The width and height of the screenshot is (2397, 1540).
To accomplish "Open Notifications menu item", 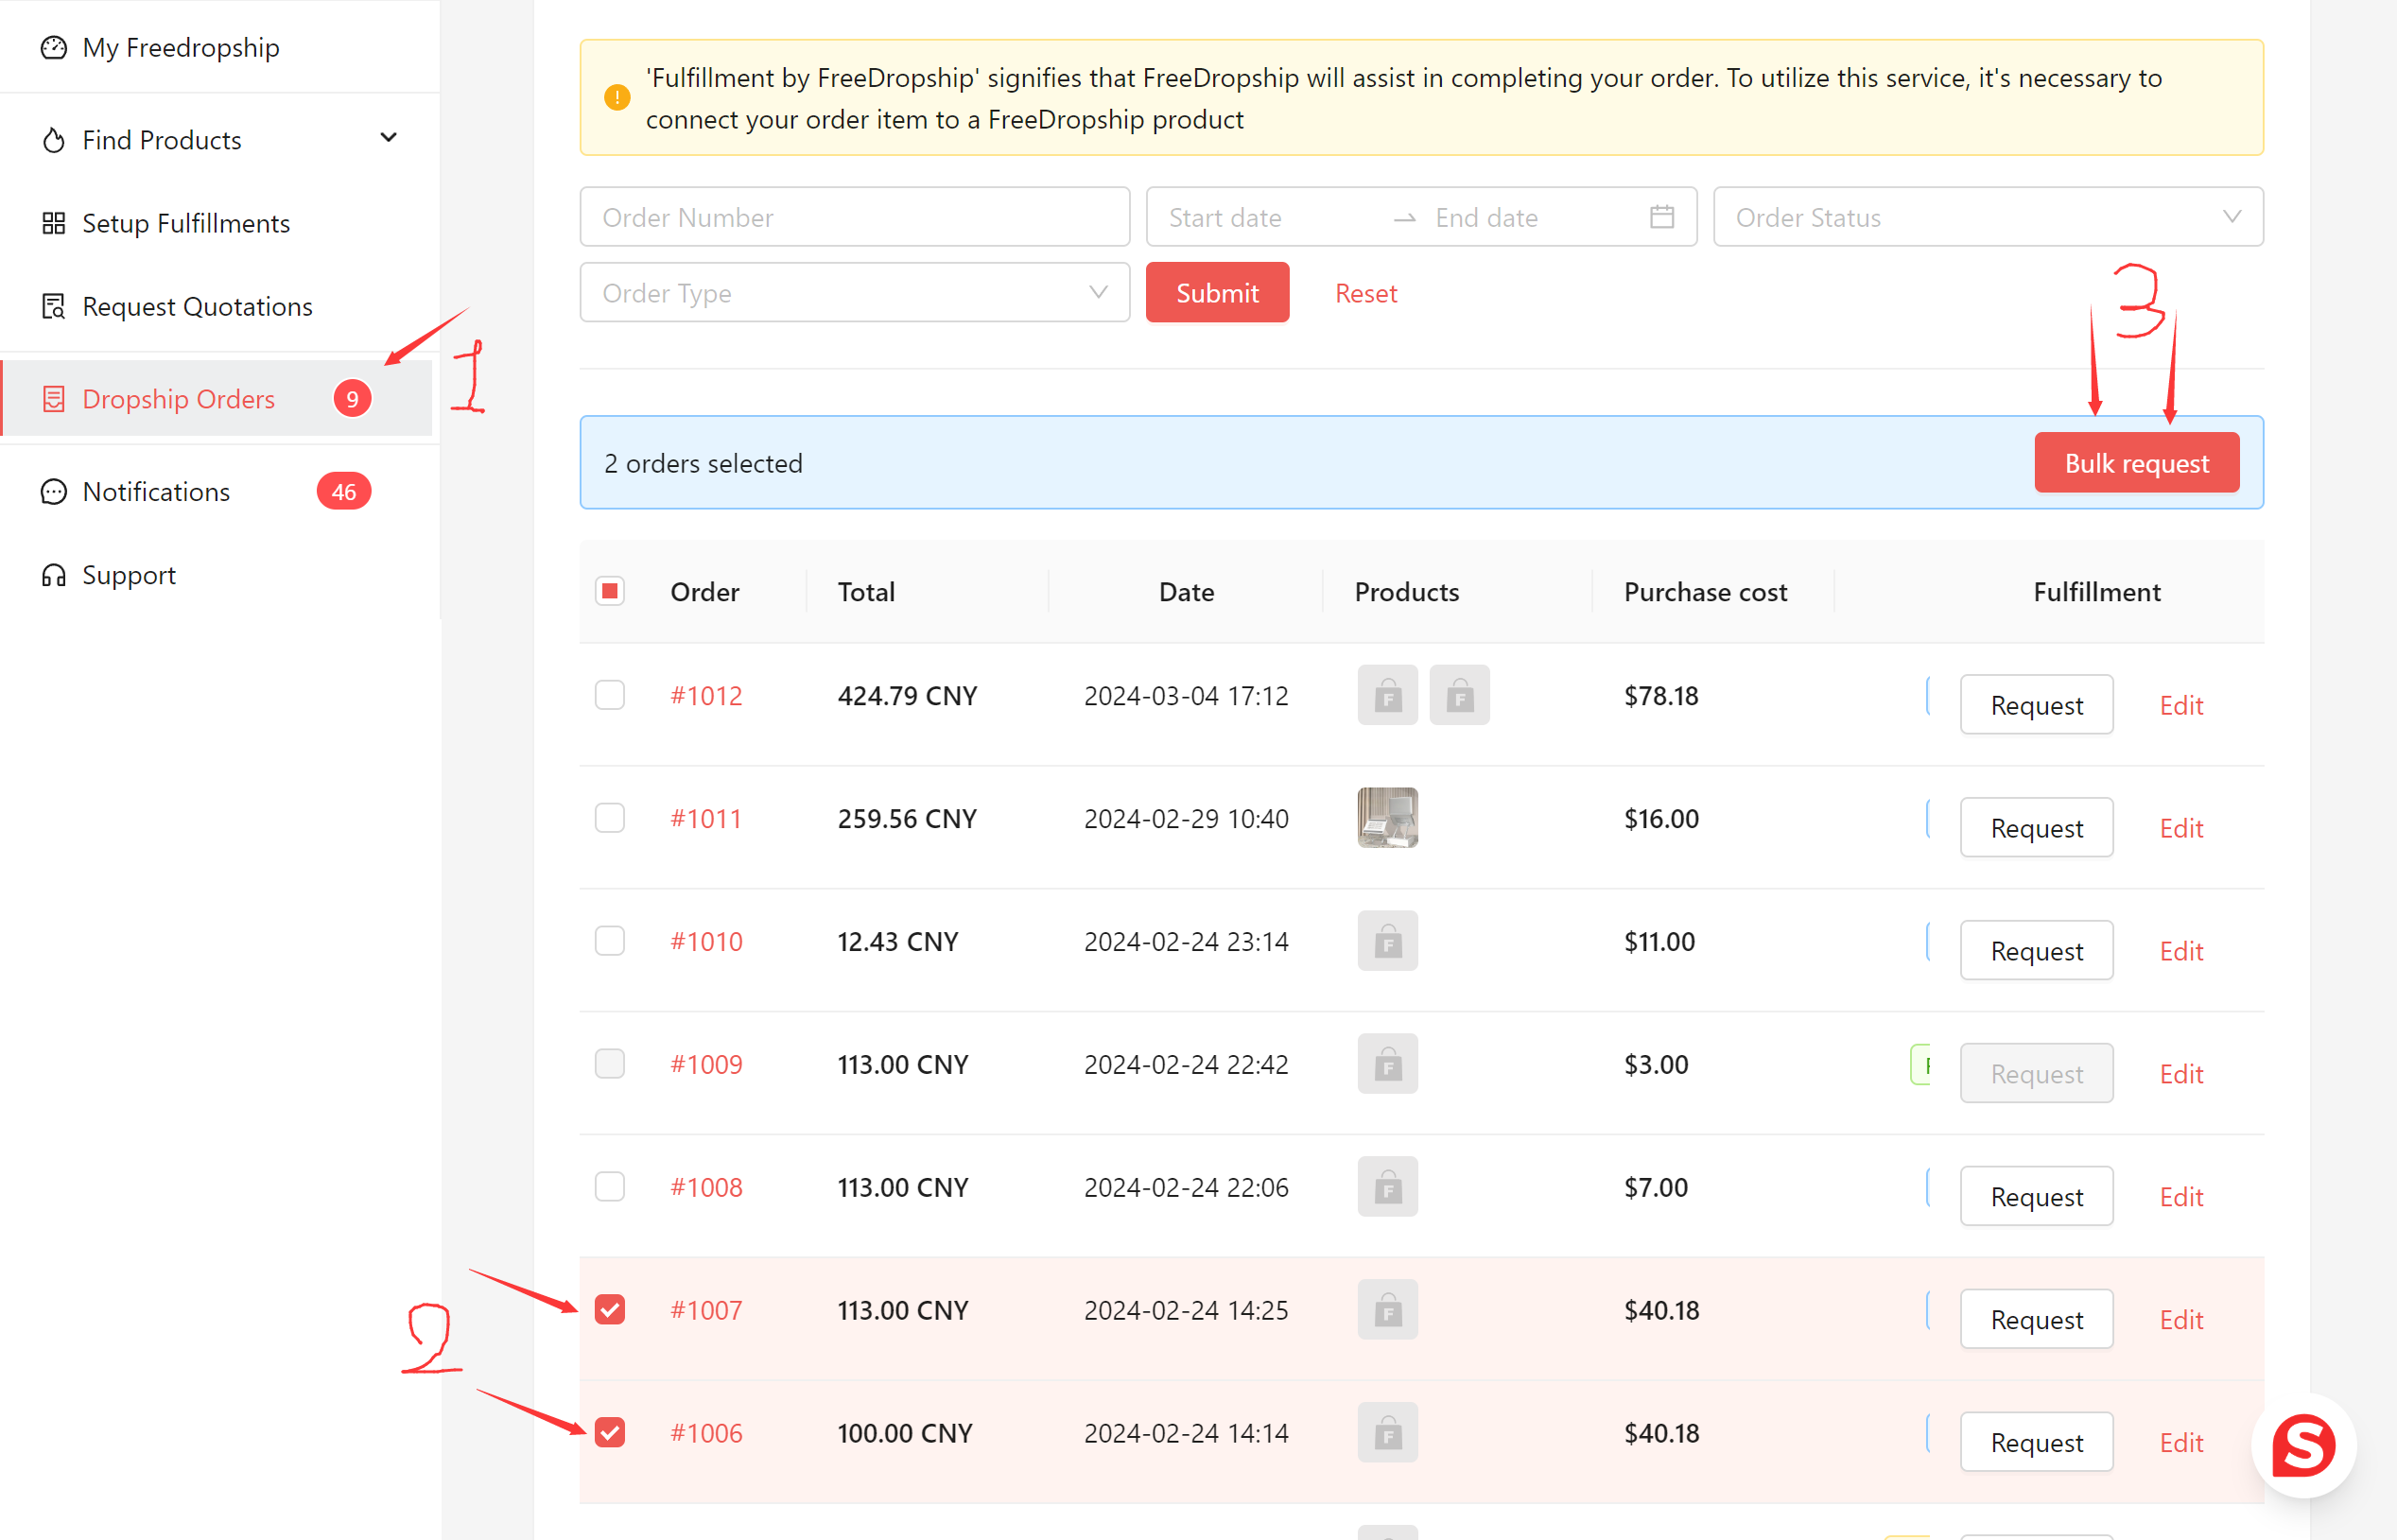I will point(220,492).
